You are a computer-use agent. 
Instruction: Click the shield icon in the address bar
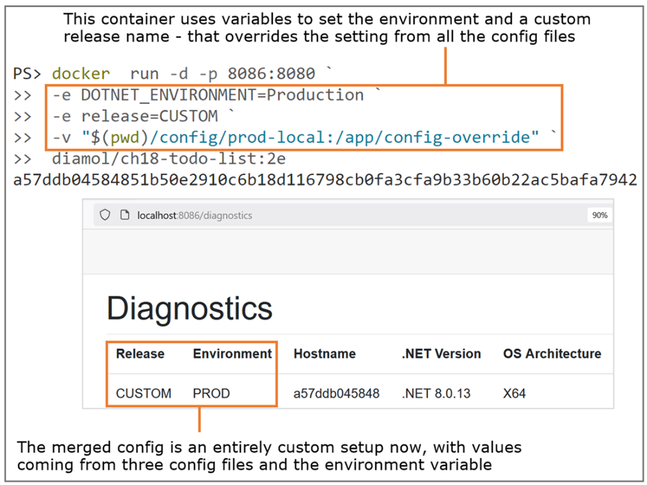point(105,215)
